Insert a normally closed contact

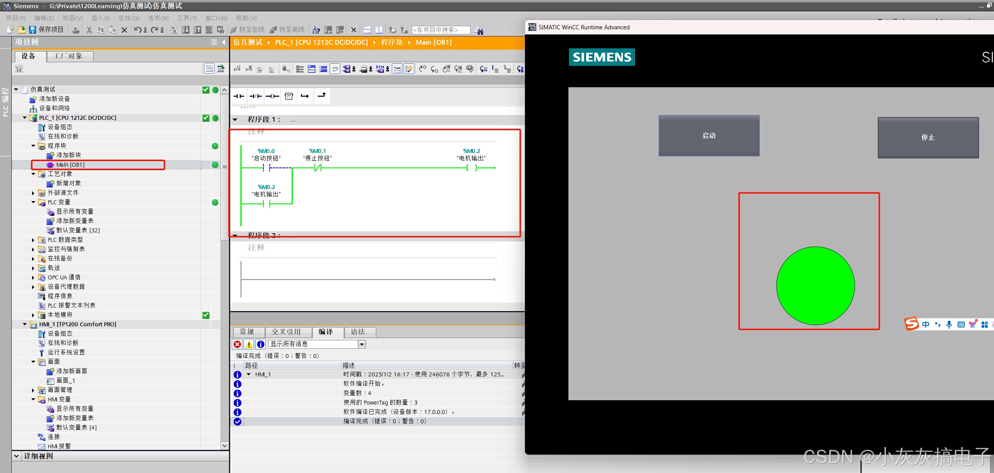point(256,96)
